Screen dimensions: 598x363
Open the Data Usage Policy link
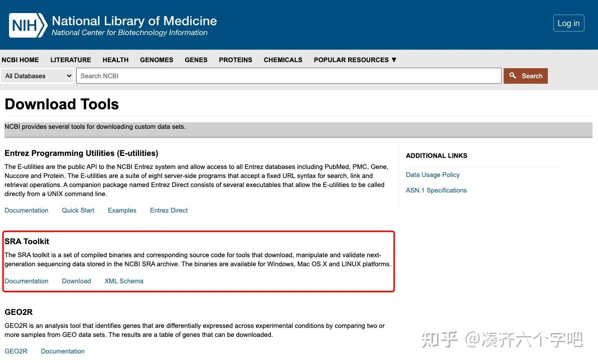[x=432, y=174]
